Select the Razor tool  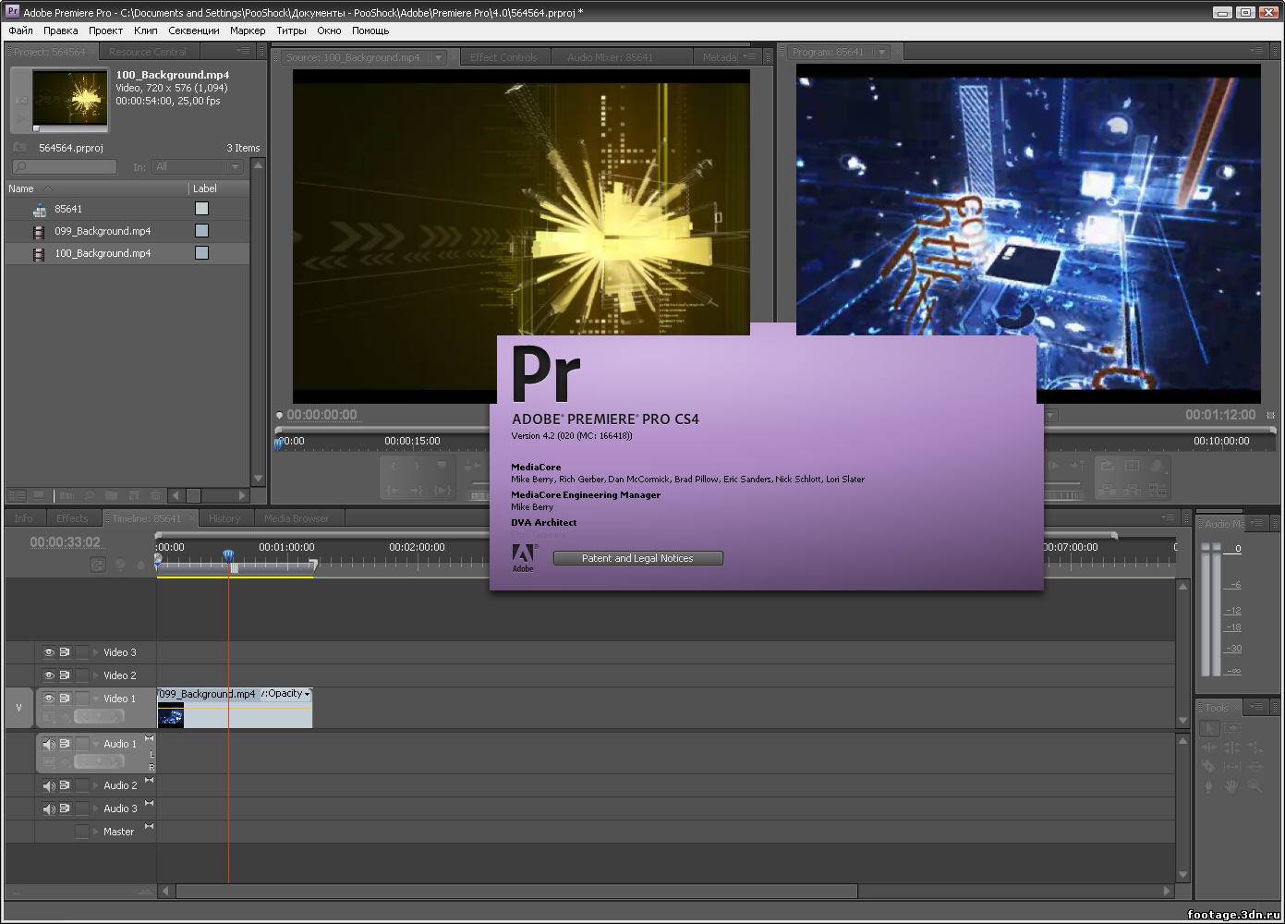(1209, 766)
